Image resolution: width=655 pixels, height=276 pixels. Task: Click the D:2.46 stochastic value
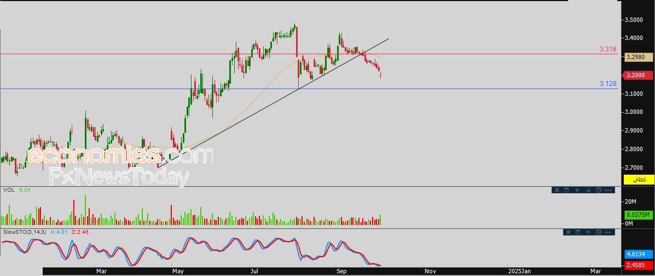tap(80, 232)
